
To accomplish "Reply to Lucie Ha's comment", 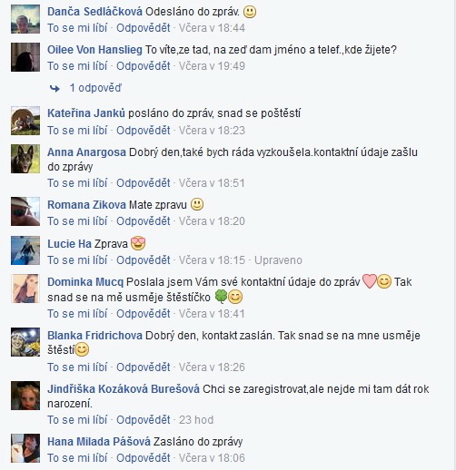I will (144, 260).
